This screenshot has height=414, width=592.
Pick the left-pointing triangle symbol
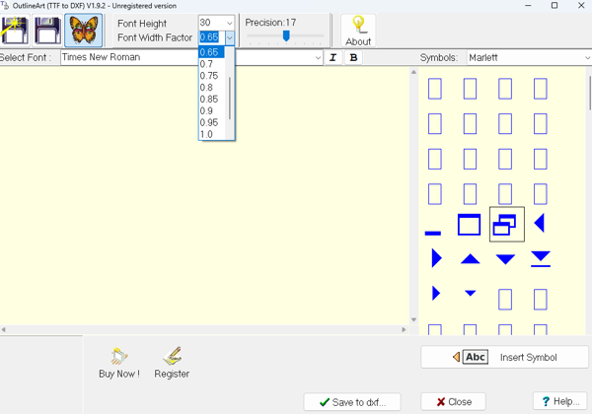pos(540,225)
